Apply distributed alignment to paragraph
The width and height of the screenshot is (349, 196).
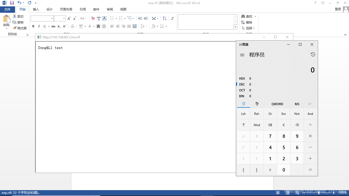[x=135, y=26]
